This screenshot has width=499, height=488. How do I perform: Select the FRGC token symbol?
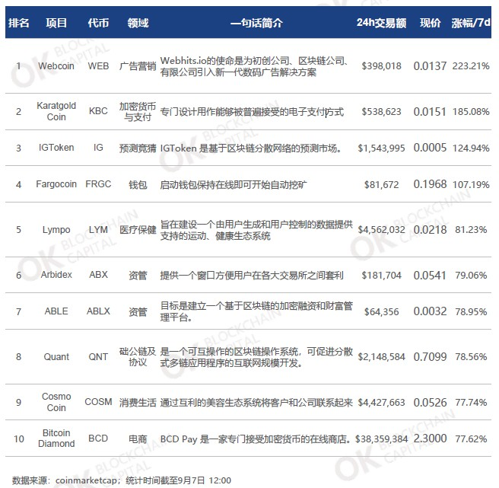coord(98,184)
